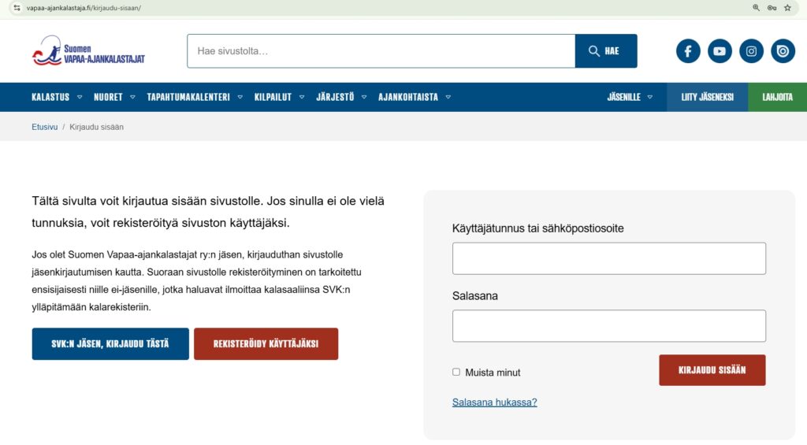Go to Etusivu breadcrumb link
Viewport: 807px width, 445px height.
[45, 127]
